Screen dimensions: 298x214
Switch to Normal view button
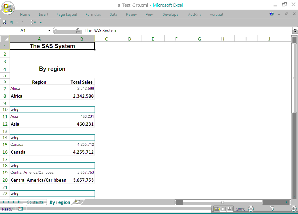click(x=217, y=209)
